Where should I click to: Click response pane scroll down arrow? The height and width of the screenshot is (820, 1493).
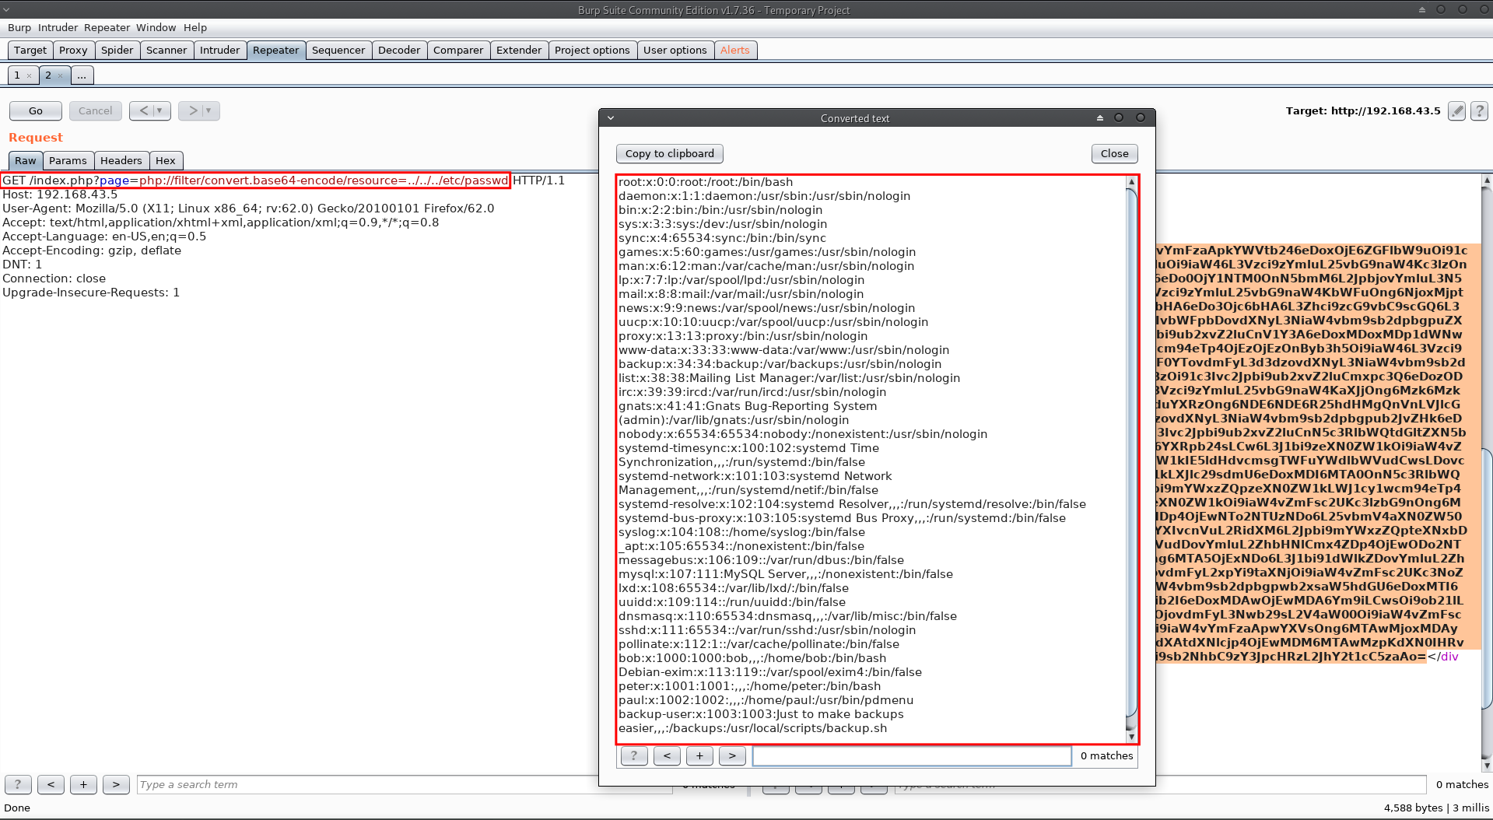coord(1487,766)
